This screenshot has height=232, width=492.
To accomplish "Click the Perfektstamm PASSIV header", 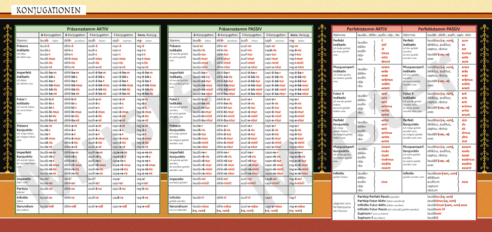I will [439, 29].
